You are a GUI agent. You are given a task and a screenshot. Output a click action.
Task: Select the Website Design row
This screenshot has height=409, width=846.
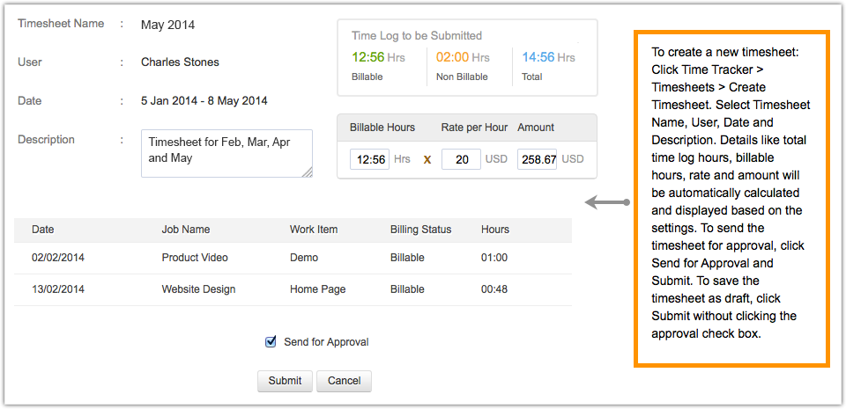tap(198, 289)
